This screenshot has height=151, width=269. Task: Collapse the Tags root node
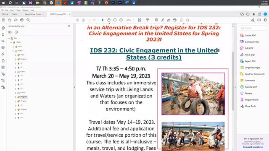tap(9, 38)
